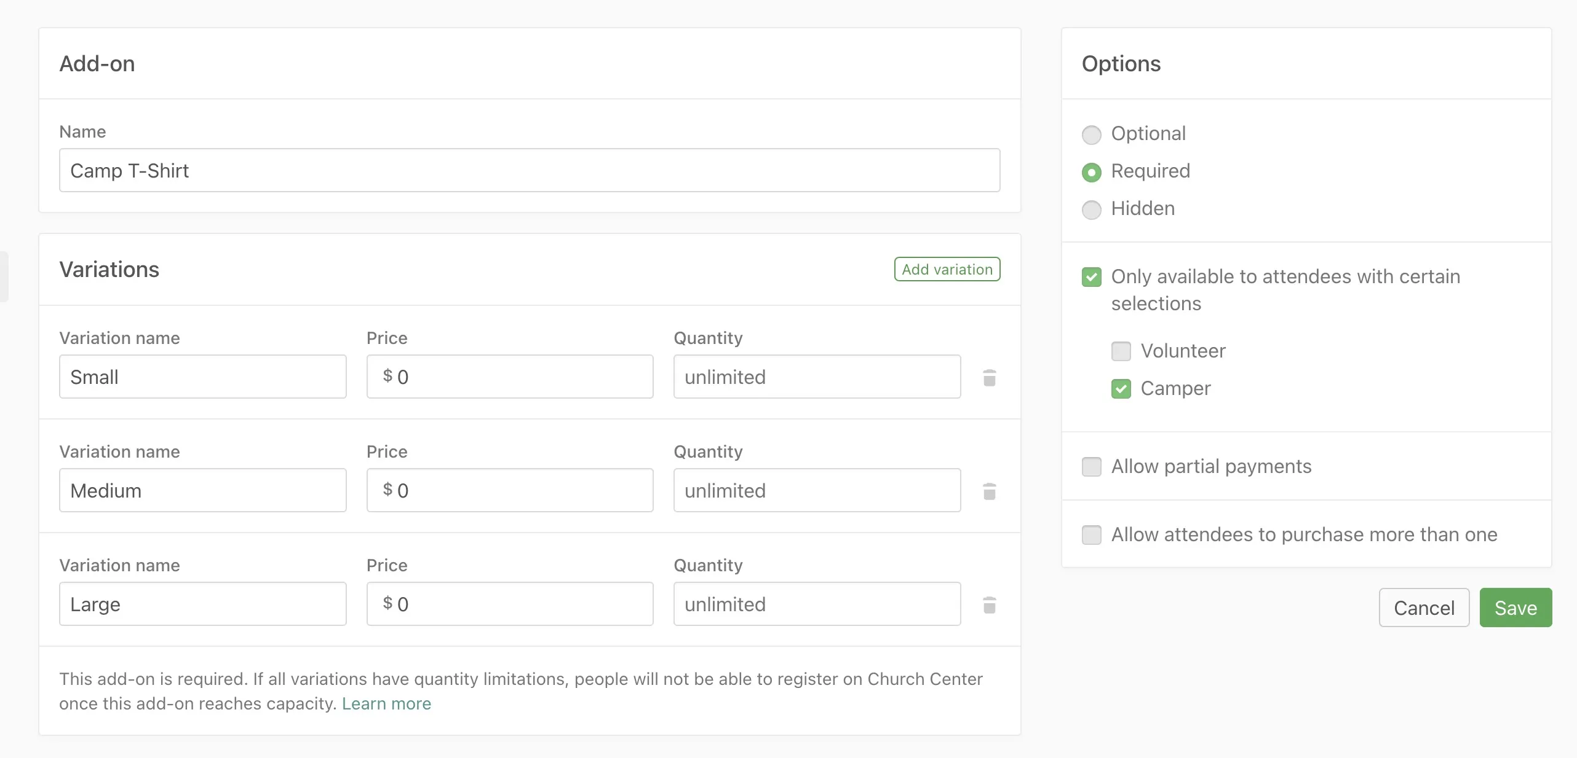Viewport: 1577px width, 758px height.
Task: Uncheck the Camper checkbox
Action: (1121, 389)
